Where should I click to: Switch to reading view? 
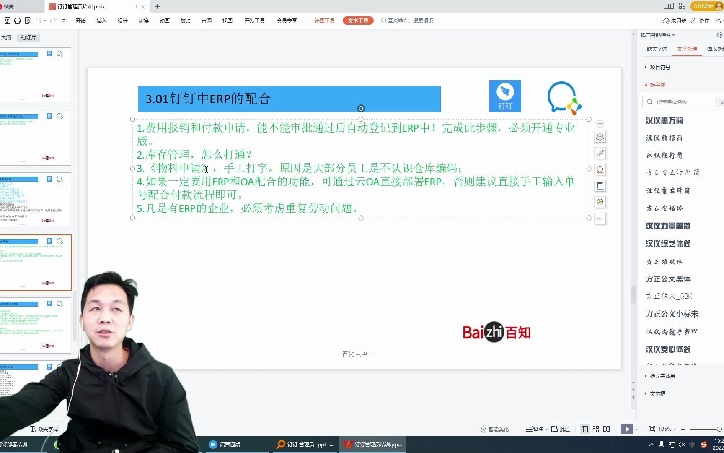[x=607, y=429]
